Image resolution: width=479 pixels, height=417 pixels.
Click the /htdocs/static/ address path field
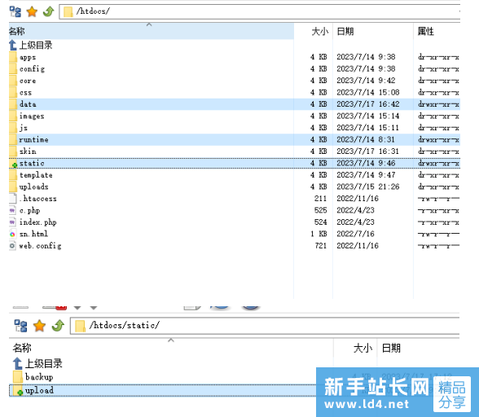pos(265,326)
